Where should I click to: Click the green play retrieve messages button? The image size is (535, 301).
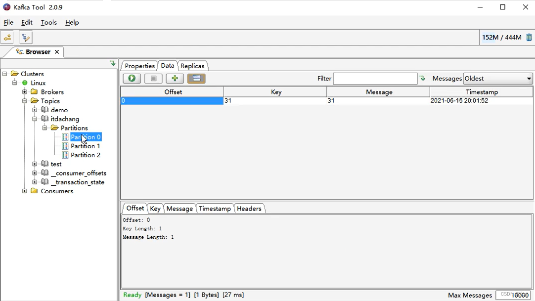click(x=132, y=79)
